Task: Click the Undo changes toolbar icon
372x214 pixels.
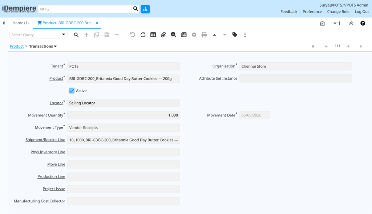Action: click(x=133, y=35)
